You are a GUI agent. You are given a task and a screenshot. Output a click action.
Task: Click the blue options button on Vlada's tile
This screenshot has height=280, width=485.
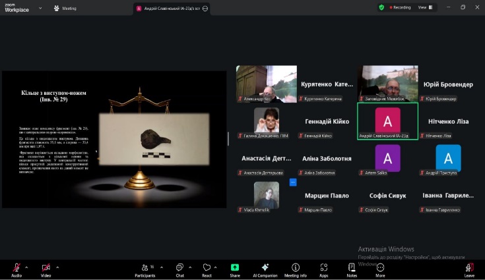click(293, 182)
